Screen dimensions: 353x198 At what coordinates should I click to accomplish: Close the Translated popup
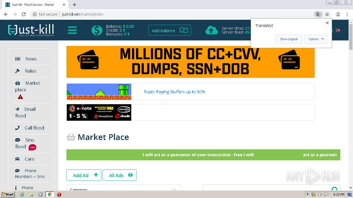pos(327,23)
